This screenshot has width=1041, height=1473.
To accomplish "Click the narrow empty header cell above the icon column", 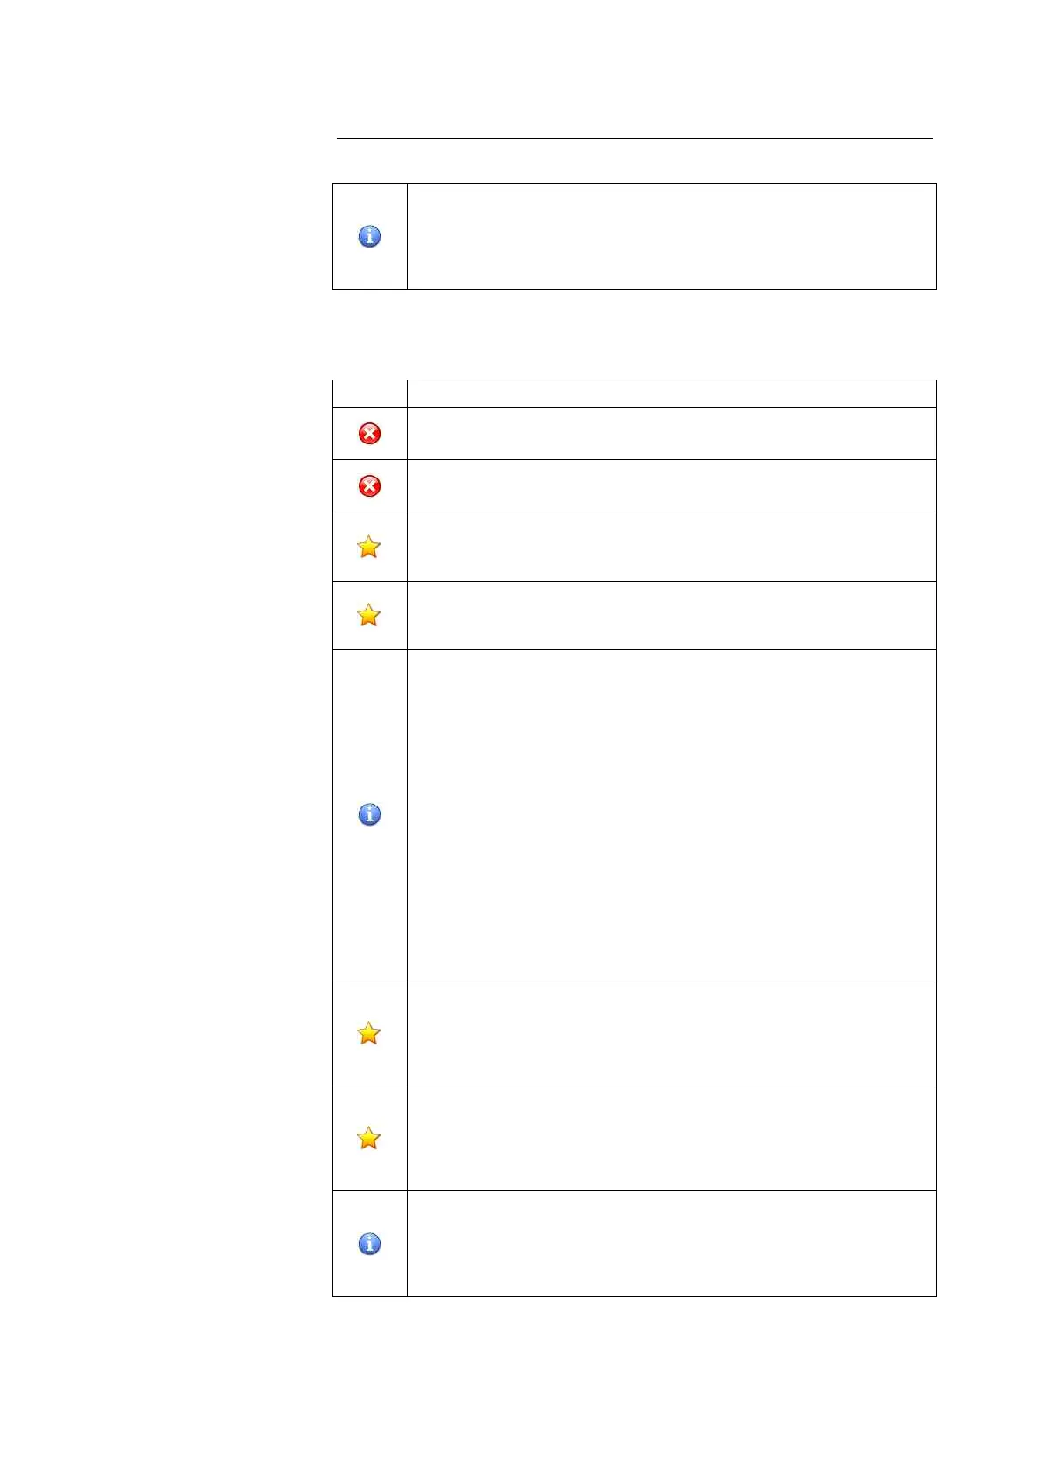I will point(369,394).
